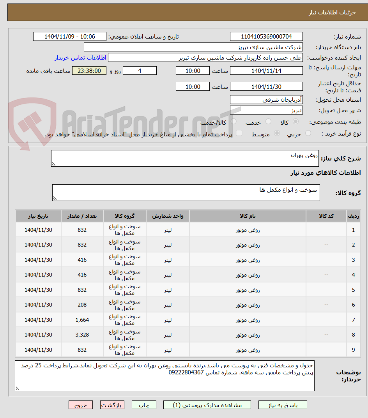Click quantity 416 in row 4

coord(82,275)
